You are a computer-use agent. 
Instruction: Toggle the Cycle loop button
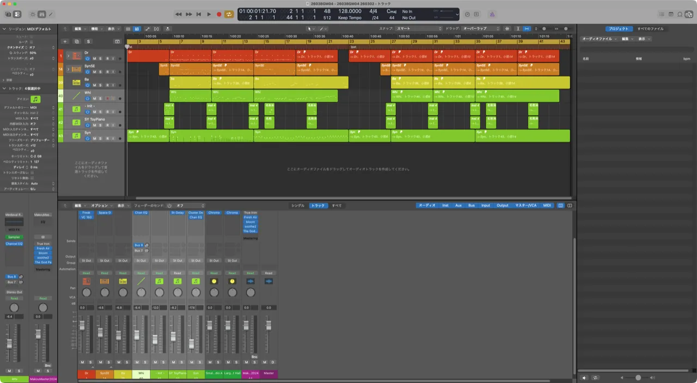[229, 14]
